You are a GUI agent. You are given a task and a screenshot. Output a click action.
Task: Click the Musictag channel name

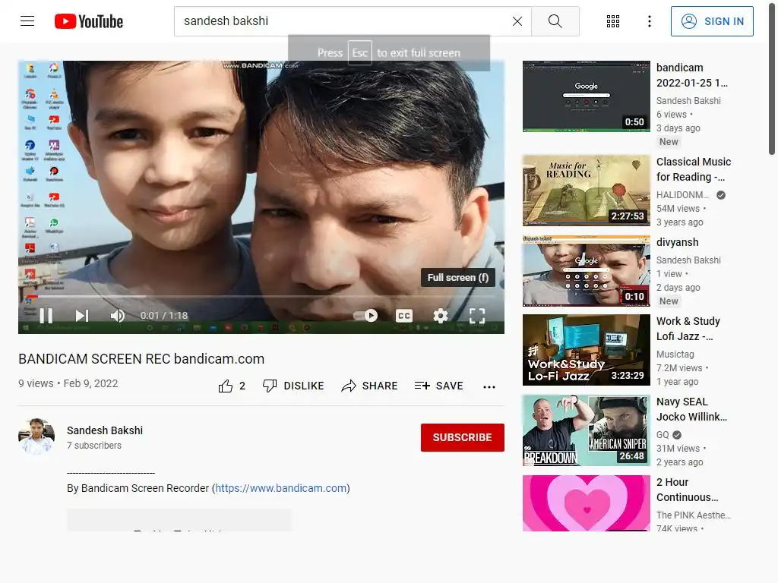[675, 354]
